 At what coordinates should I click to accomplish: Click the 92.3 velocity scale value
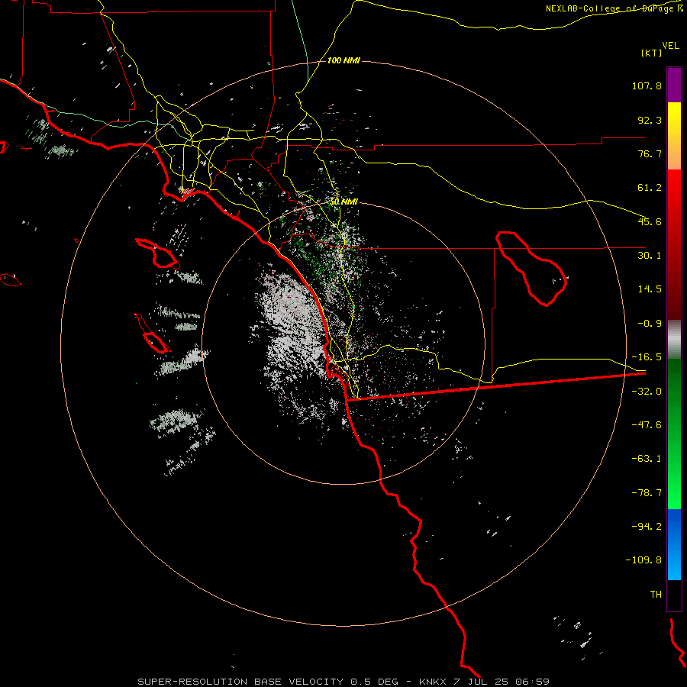pos(650,120)
